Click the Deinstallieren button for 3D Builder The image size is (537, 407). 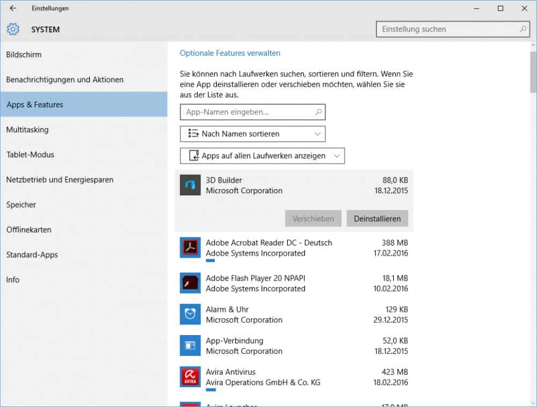point(377,219)
